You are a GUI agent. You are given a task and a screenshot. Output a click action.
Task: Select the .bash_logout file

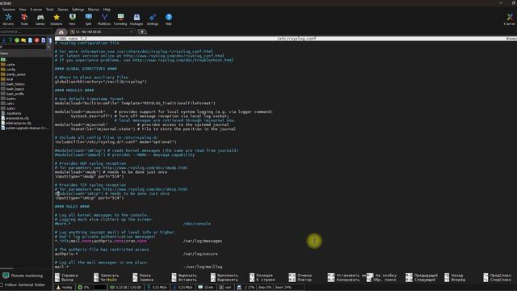13,89
